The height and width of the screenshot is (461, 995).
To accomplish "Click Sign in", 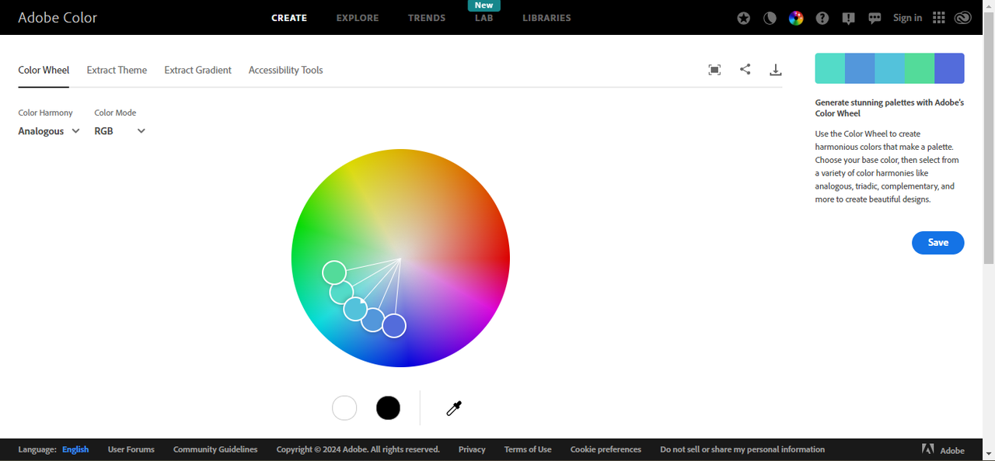I will tap(907, 18).
